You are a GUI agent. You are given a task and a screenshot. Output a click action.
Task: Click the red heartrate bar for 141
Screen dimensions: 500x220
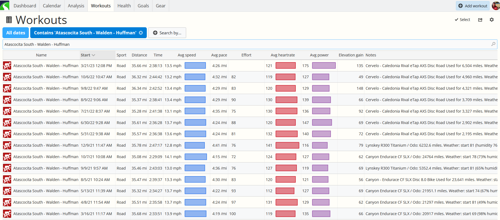[287, 145]
